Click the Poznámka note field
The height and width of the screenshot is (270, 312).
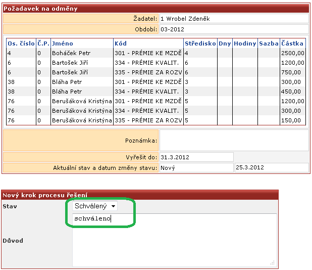(x=234, y=141)
